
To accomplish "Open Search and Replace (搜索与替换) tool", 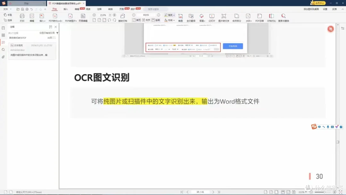I will point(284,18).
